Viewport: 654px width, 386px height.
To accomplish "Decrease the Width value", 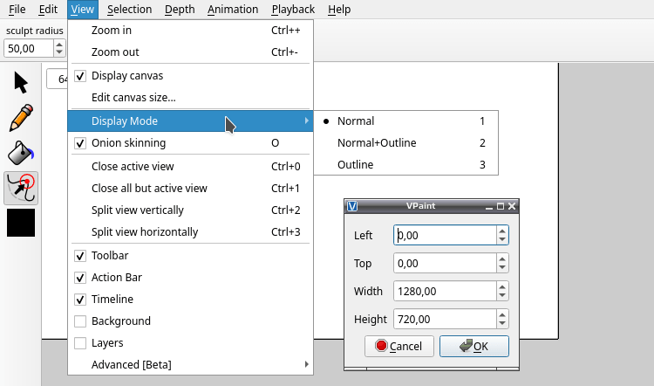I will [x=502, y=296].
